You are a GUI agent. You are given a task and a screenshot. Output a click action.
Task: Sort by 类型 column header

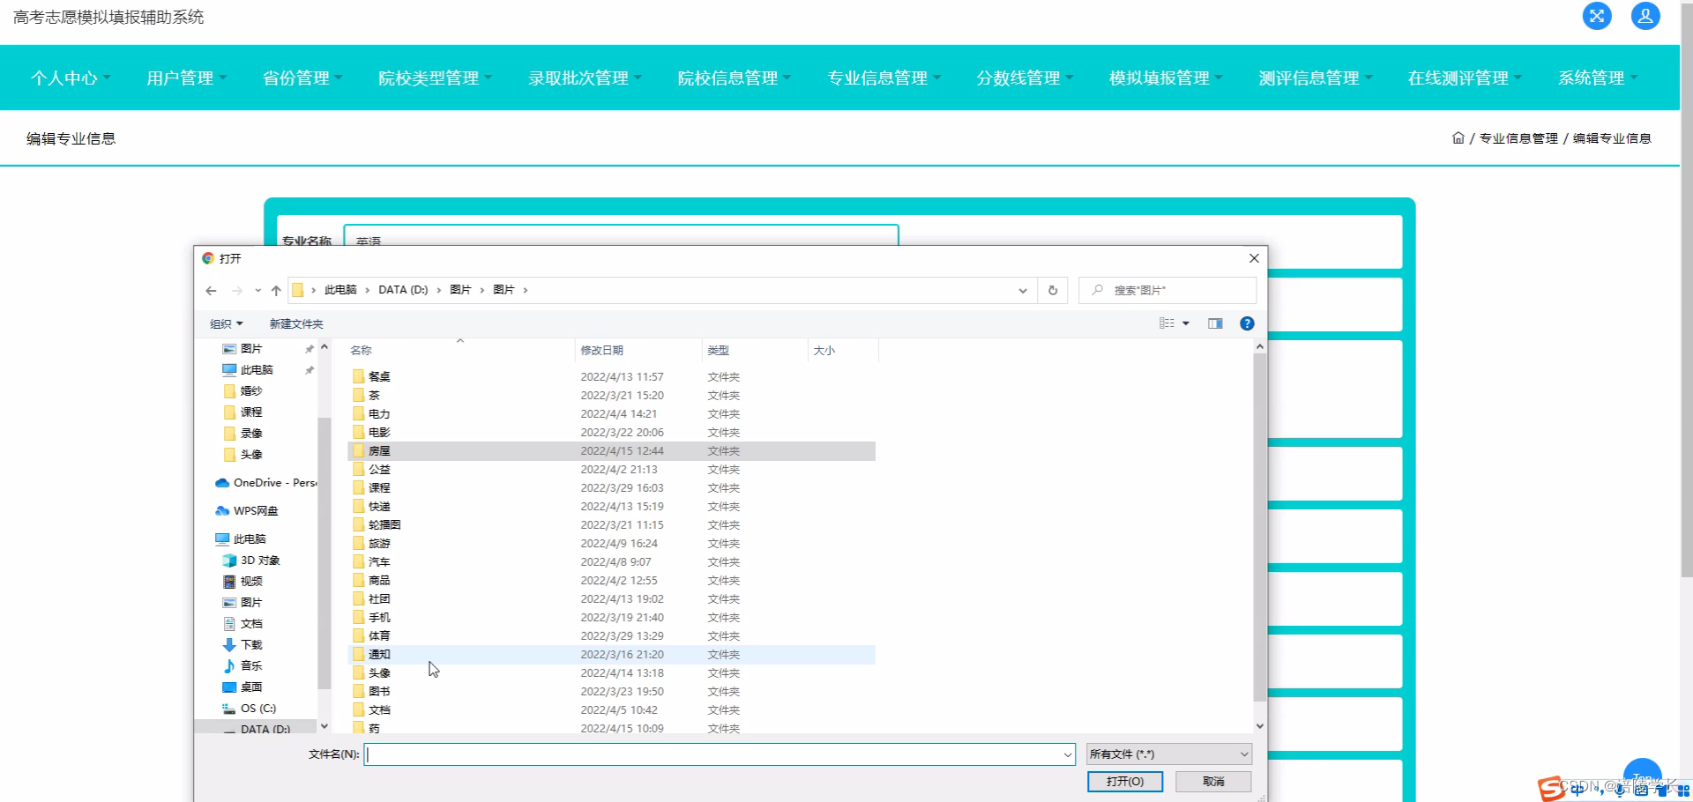pos(754,350)
